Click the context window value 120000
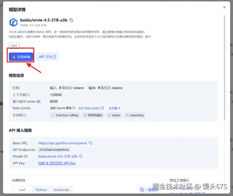This screenshot has width=233, height=196. pyautogui.click(x=56, y=95)
